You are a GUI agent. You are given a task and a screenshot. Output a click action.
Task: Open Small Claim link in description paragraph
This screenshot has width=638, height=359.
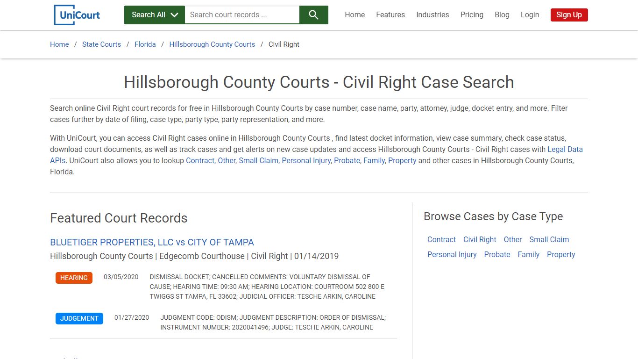point(259,160)
